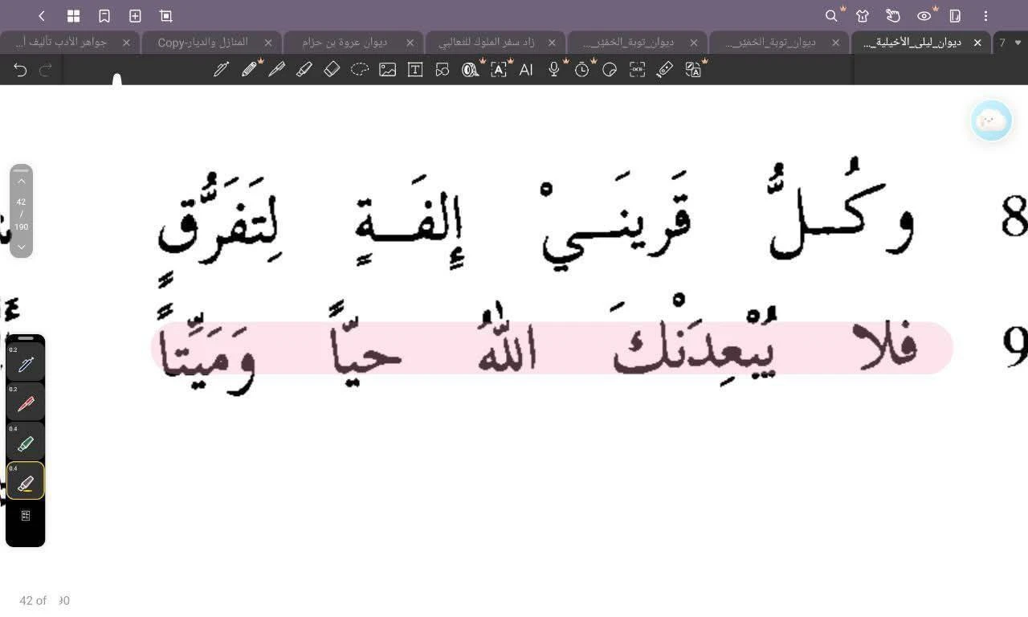Tap the back arrow button
This screenshot has width=1028, height=617.
[42, 16]
